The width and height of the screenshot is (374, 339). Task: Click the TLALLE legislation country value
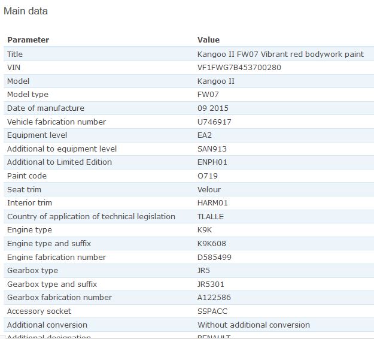tap(211, 217)
